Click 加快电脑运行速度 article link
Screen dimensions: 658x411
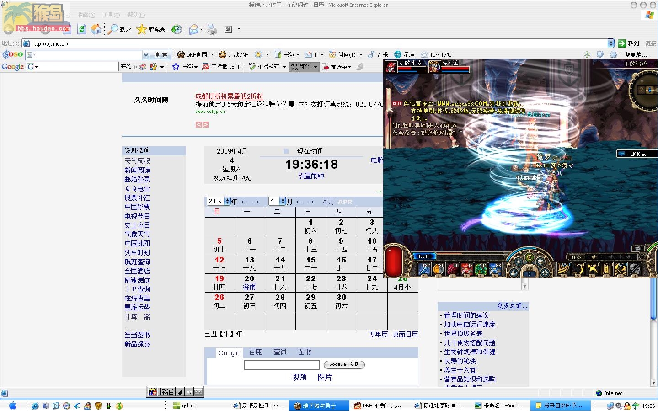(x=470, y=324)
